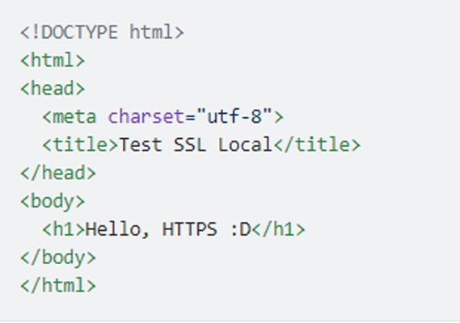Click the :D emoticon text

pyautogui.click(x=241, y=229)
